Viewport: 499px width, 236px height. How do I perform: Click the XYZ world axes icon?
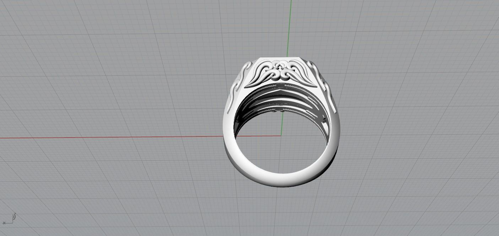tap(10, 219)
